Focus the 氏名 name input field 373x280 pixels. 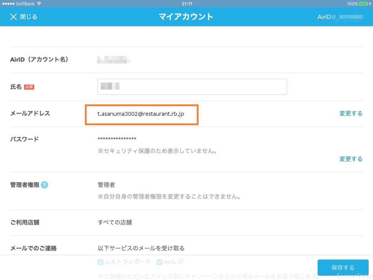pyautogui.click(x=192, y=87)
